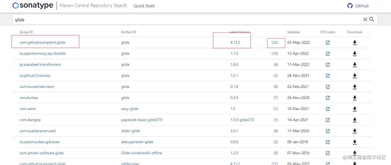Image resolution: width=391 pixels, height=165 pixels.
Task: Open OSS Index for slider-glide row
Action: coord(328,131)
